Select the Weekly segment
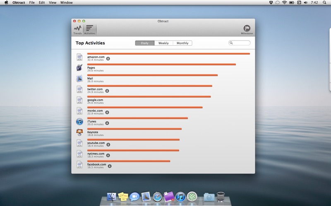Viewport: 331px width, 206px height. [x=163, y=43]
